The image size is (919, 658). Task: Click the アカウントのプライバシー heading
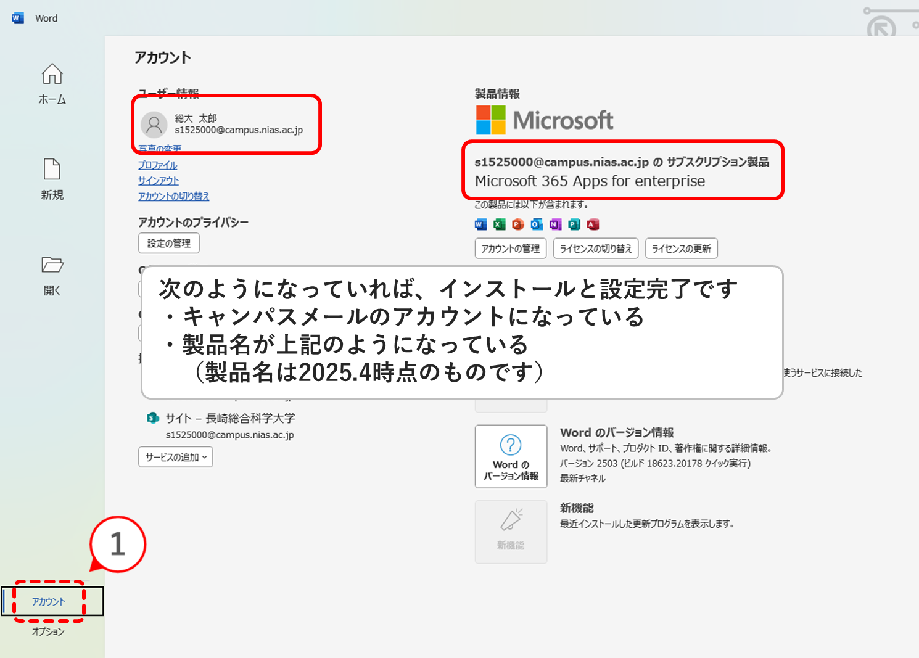193,222
